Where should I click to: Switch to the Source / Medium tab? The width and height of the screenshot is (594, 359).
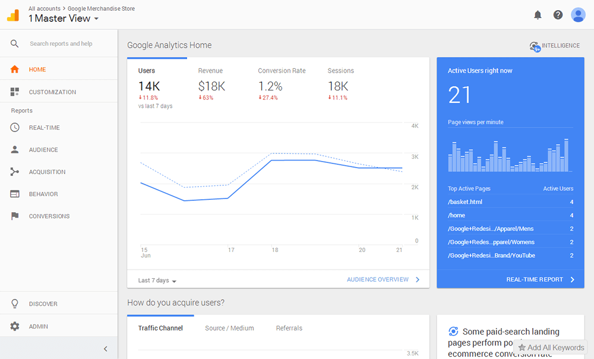pos(229,328)
